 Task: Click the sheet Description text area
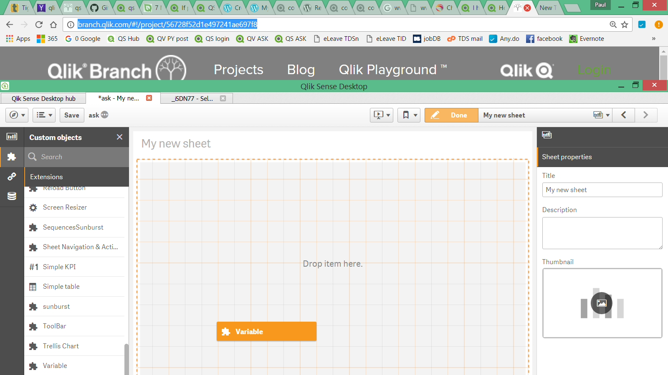tap(602, 233)
